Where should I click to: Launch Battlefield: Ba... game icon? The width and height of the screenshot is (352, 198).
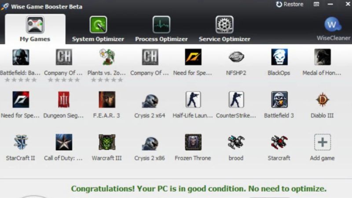(x=21, y=57)
